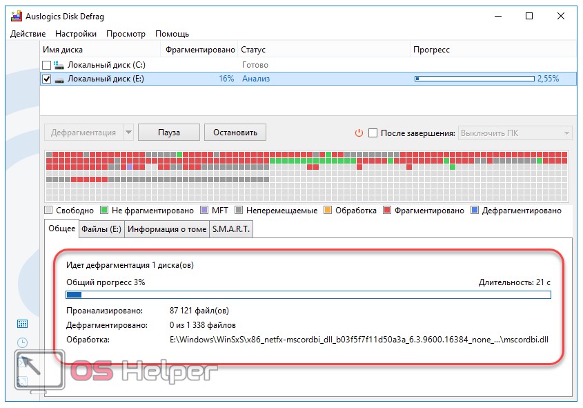Switch to the Общее tab
The image size is (583, 408).
coord(61,229)
